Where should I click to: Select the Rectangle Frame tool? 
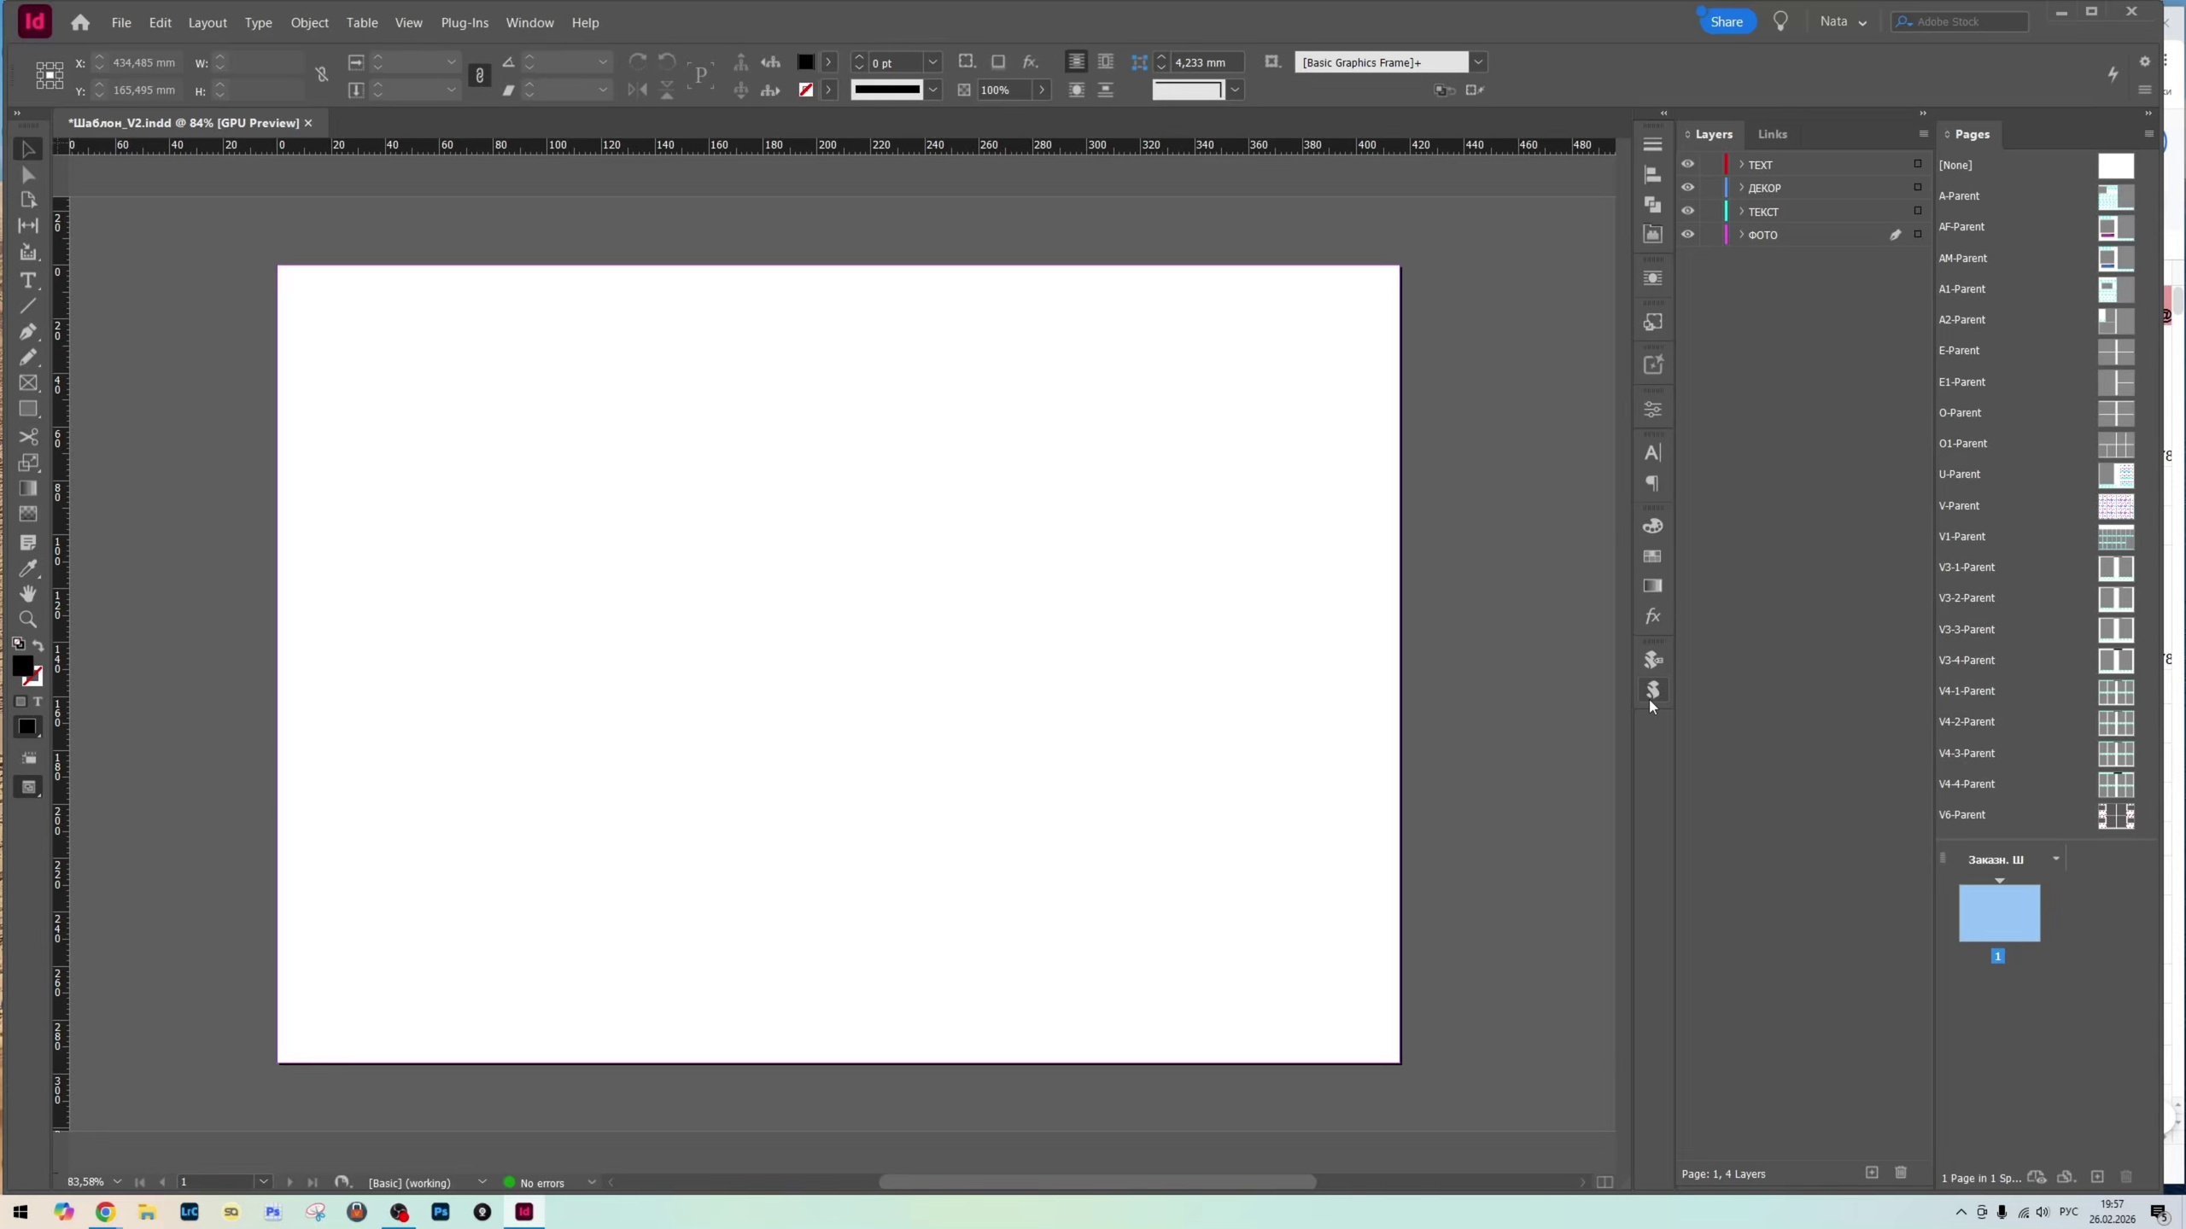pyautogui.click(x=28, y=383)
